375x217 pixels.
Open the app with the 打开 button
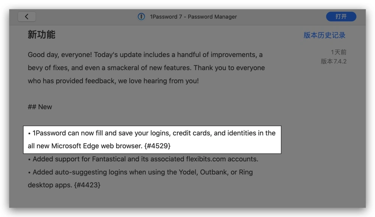point(341,17)
